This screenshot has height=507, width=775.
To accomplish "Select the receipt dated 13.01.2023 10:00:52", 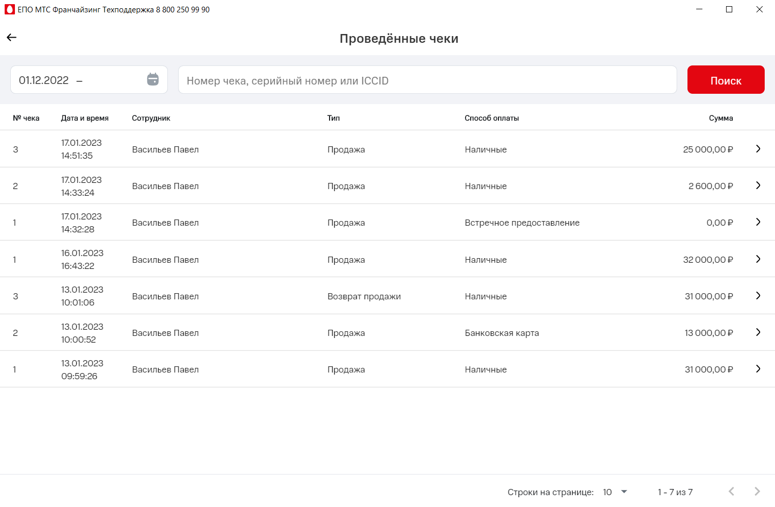I will [387, 332].
